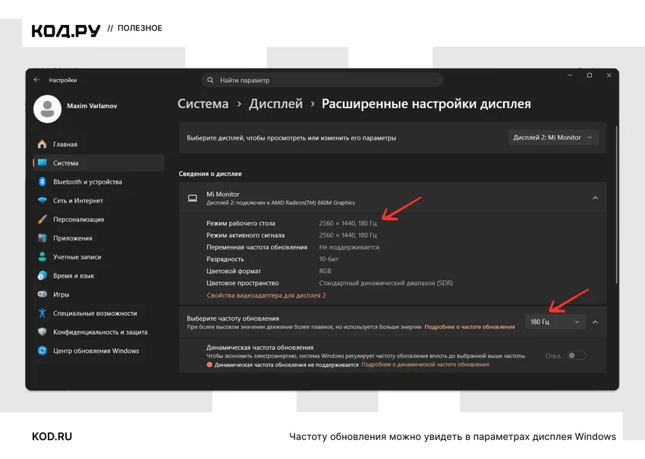The image size is (645, 459).
Task: Click the Сведения о дисплее heading
Action: 209,174
